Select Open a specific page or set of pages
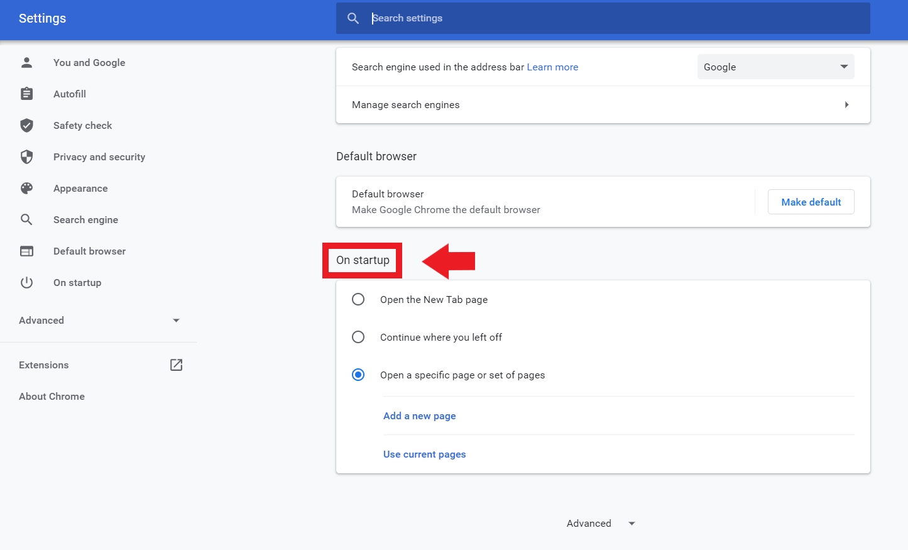Image resolution: width=908 pixels, height=550 pixels. (x=358, y=375)
